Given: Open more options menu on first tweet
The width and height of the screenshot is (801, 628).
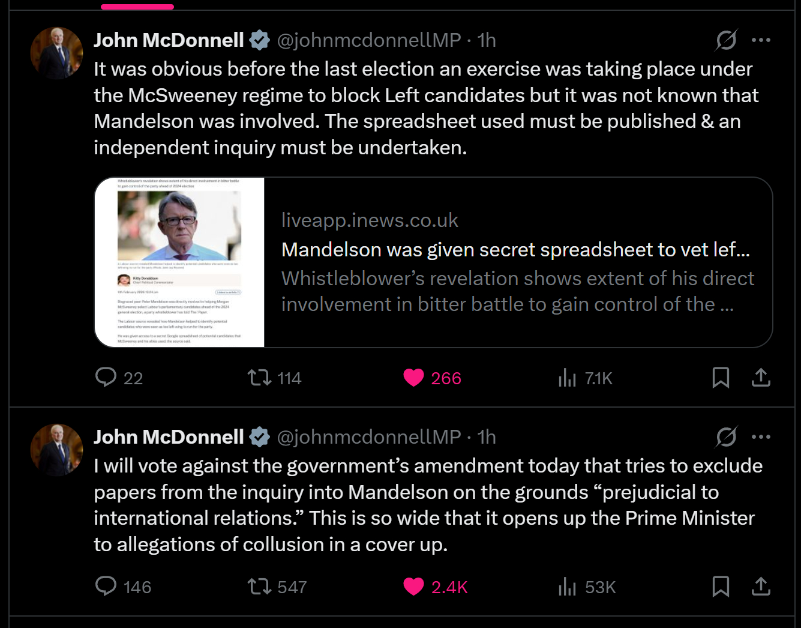Looking at the screenshot, I should pos(761,40).
